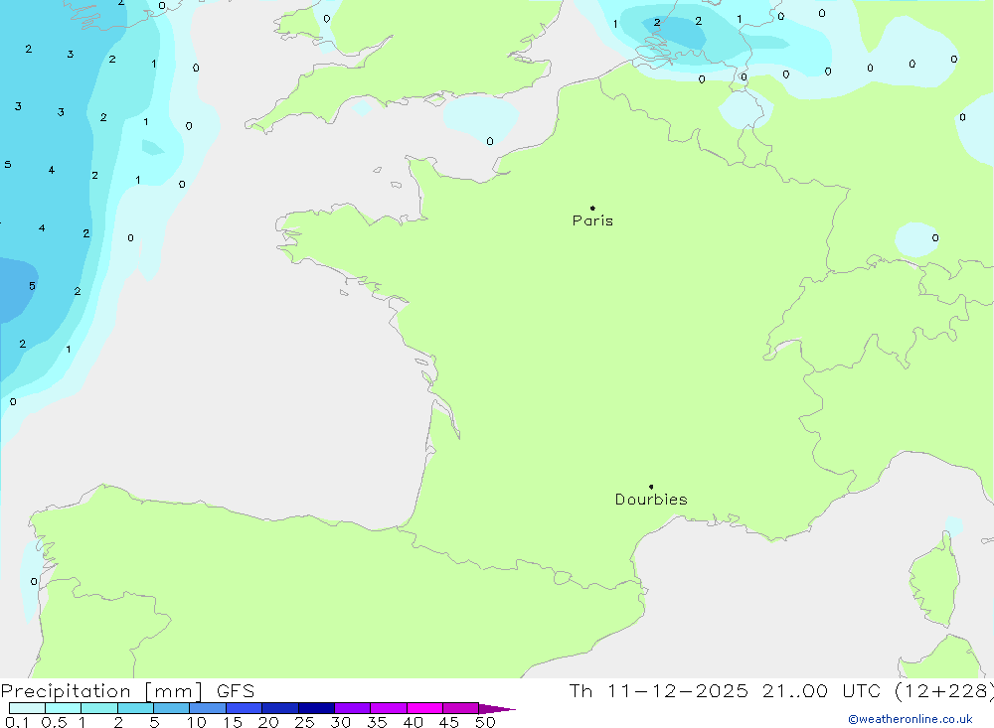The image size is (994, 728).
Task: Click the 'Th 11-12-2025' date text
Action: 659,690
